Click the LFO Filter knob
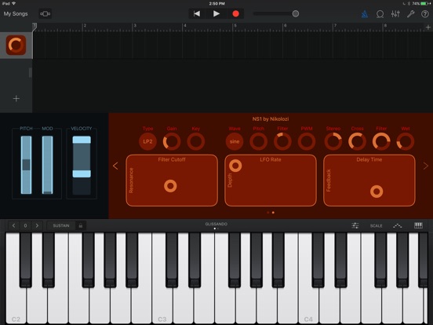433x325 pixels. coord(282,141)
